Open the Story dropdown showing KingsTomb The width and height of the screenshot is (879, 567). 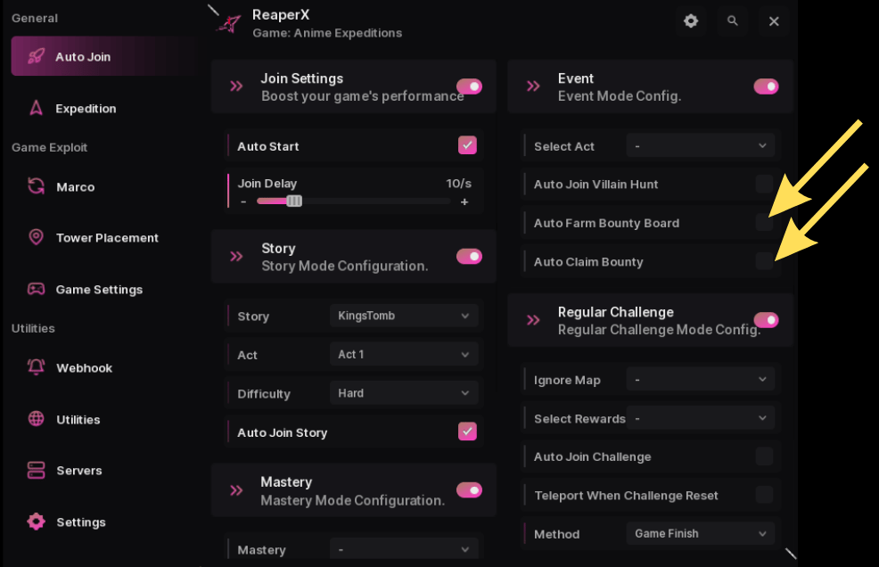click(x=404, y=316)
